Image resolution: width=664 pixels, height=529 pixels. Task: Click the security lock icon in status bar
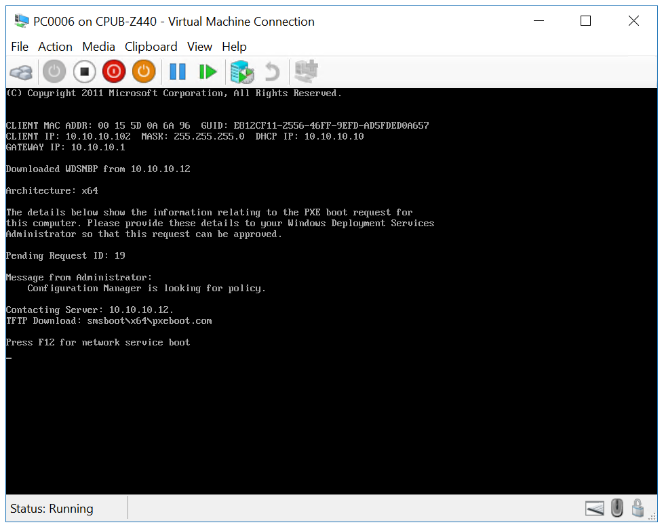click(x=638, y=508)
